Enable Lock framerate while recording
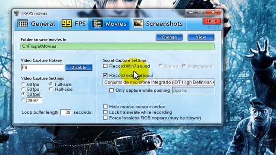This screenshot has width=276, height=155. (105, 112)
